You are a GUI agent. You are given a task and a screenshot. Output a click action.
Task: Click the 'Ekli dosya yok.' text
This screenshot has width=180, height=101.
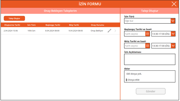pos(134,74)
